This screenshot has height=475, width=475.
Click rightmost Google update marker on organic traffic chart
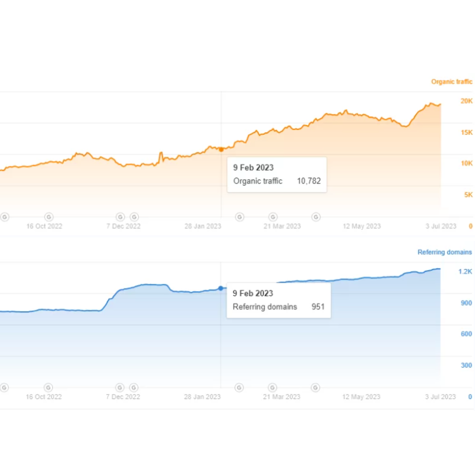point(316,217)
